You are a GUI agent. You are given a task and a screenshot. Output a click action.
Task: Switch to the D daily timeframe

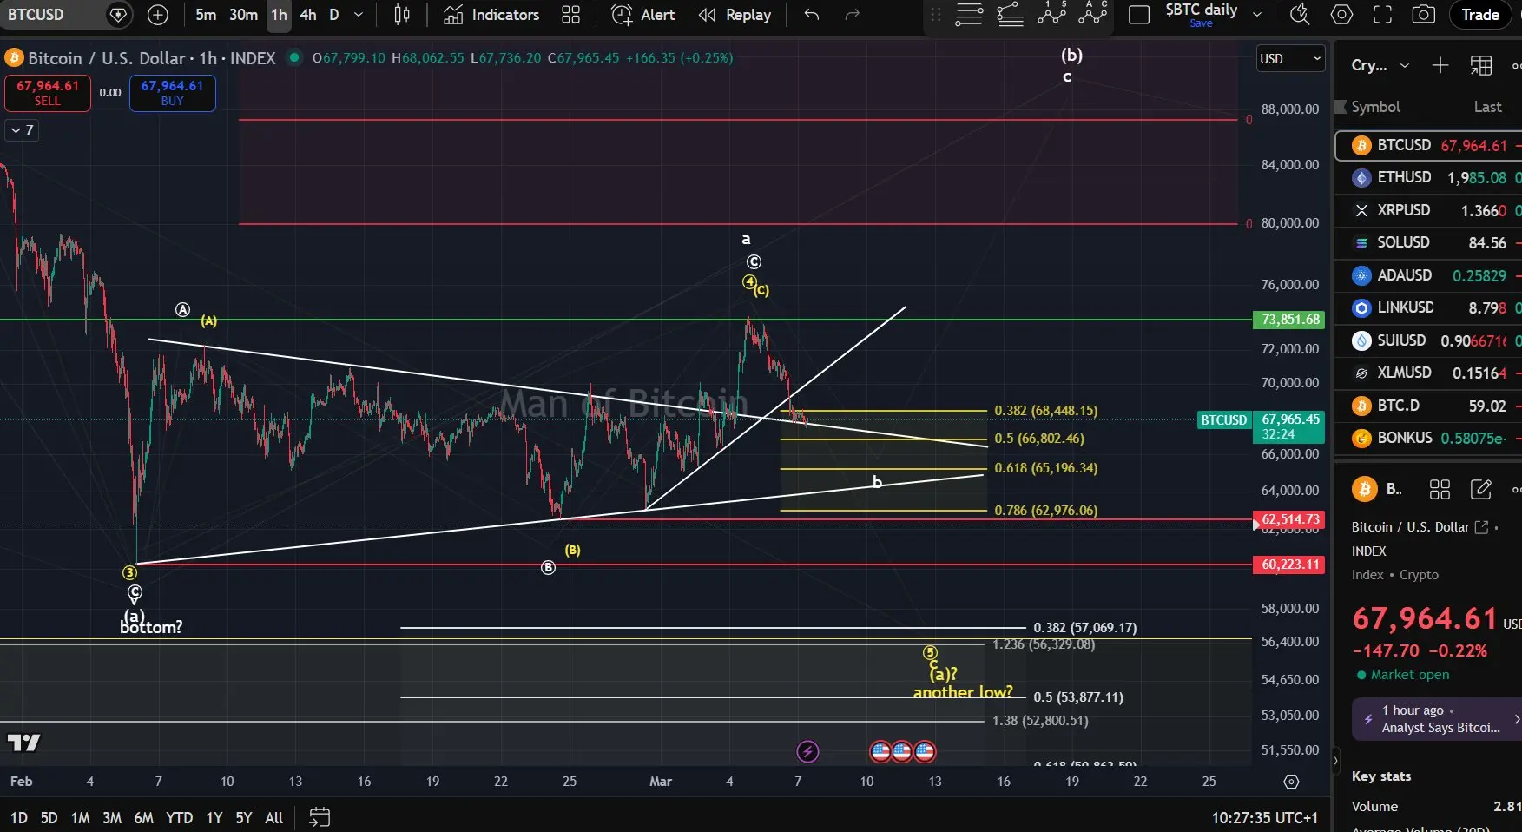coord(334,15)
